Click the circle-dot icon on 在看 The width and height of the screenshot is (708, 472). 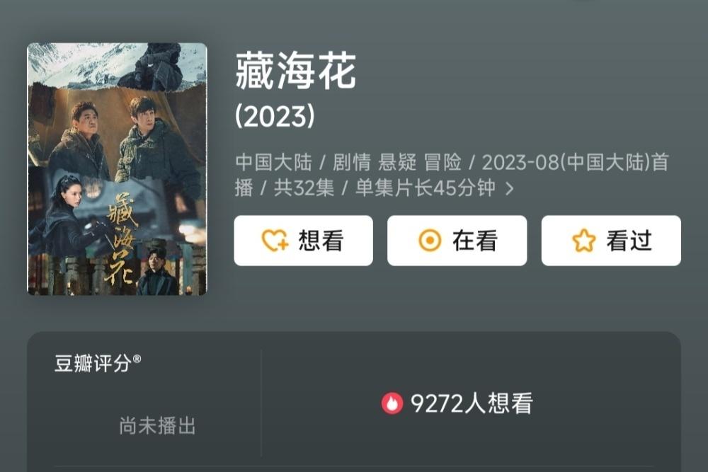(x=430, y=241)
